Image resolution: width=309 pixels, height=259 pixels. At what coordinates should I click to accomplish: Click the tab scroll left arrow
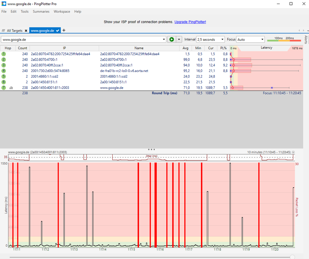point(299,30)
